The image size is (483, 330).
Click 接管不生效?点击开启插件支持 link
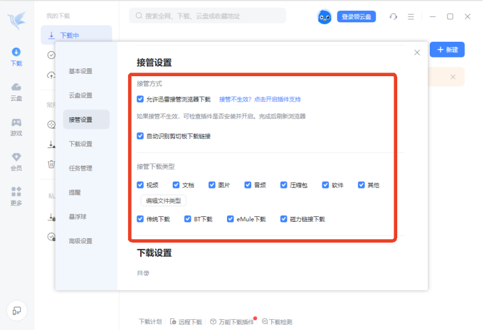click(260, 99)
